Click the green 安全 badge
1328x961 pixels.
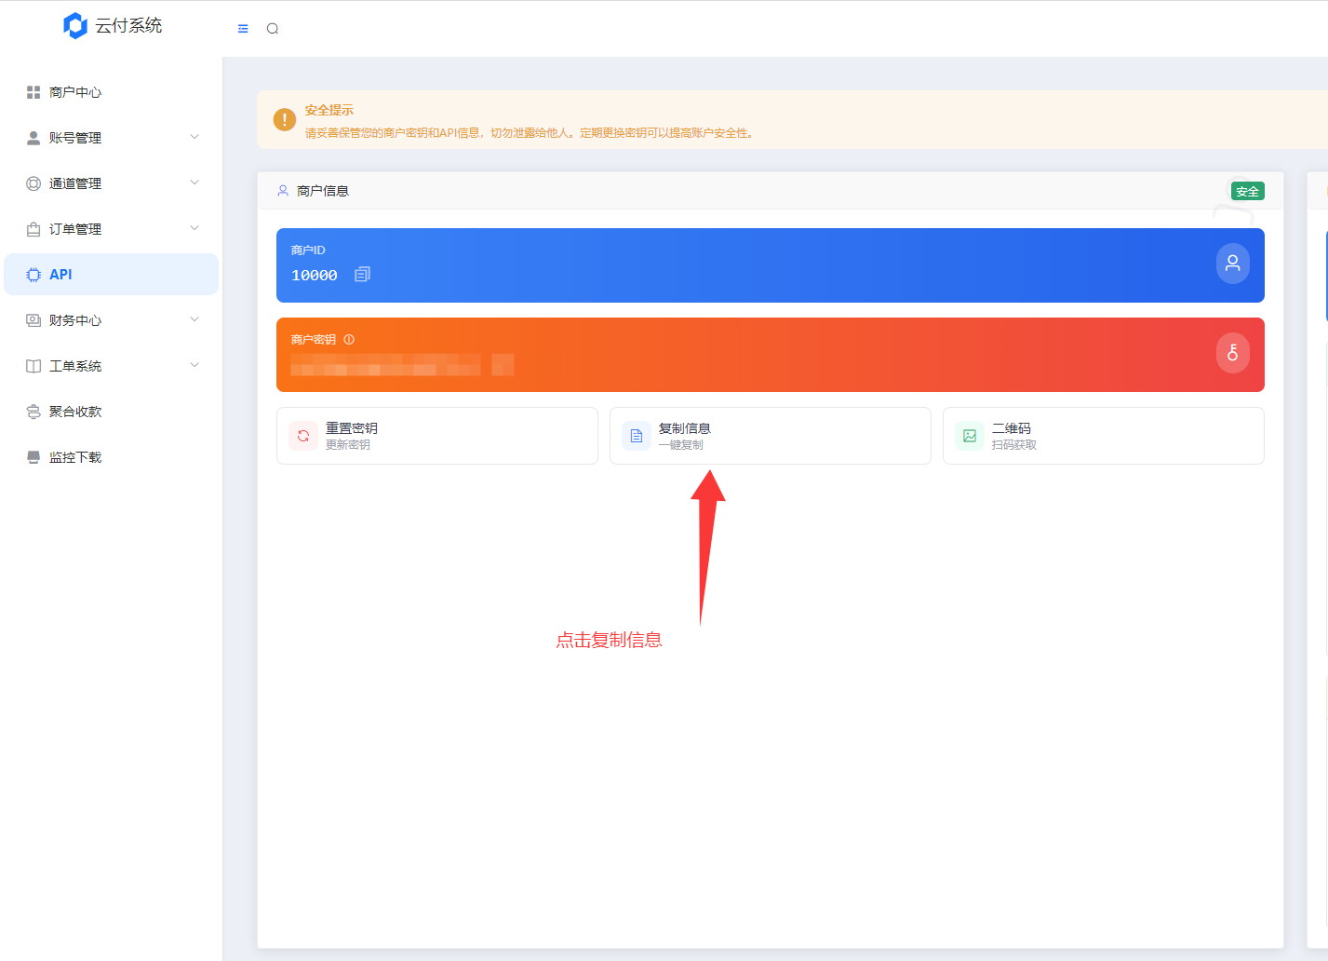tap(1248, 191)
